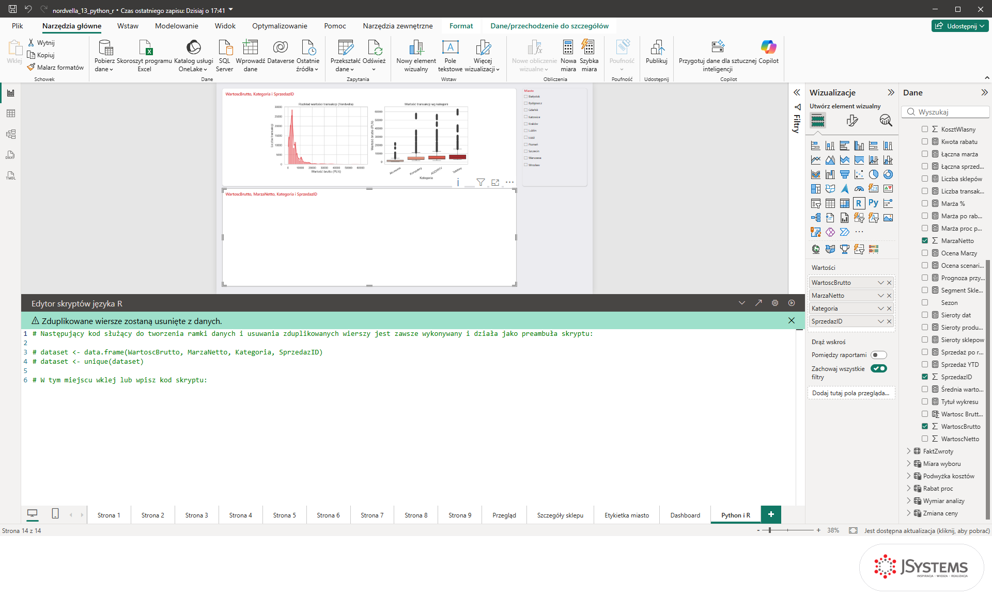Click focus mode icon on visual
This screenshot has height=599, width=992.
495,182
